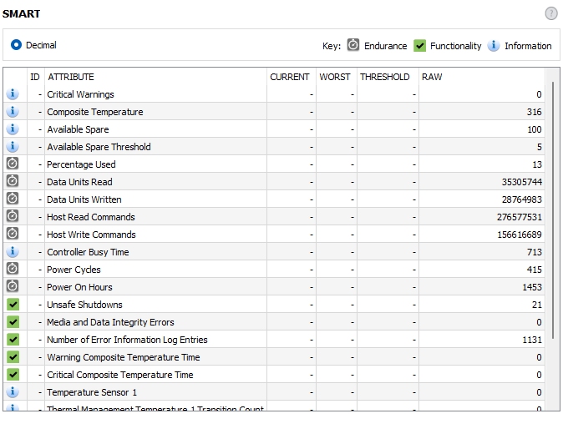Click endurance icon for Host Write Commands

tap(13, 234)
